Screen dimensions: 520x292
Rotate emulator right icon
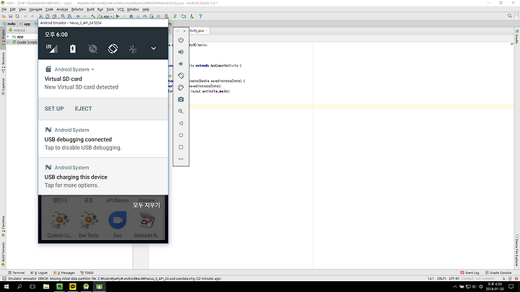[x=181, y=88]
